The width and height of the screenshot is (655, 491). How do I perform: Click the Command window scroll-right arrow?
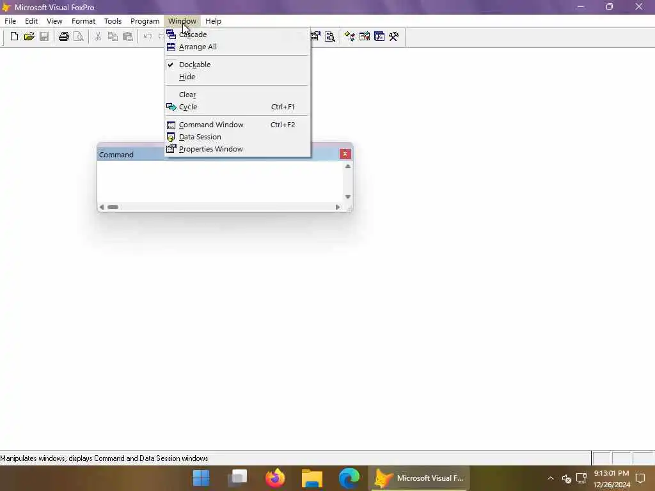tap(338, 207)
